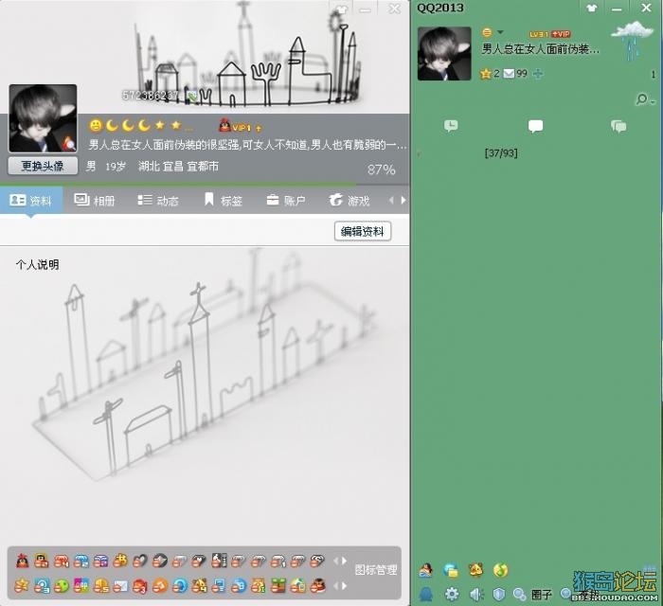Open the 账户 account tab
This screenshot has width=663, height=606.
click(286, 201)
